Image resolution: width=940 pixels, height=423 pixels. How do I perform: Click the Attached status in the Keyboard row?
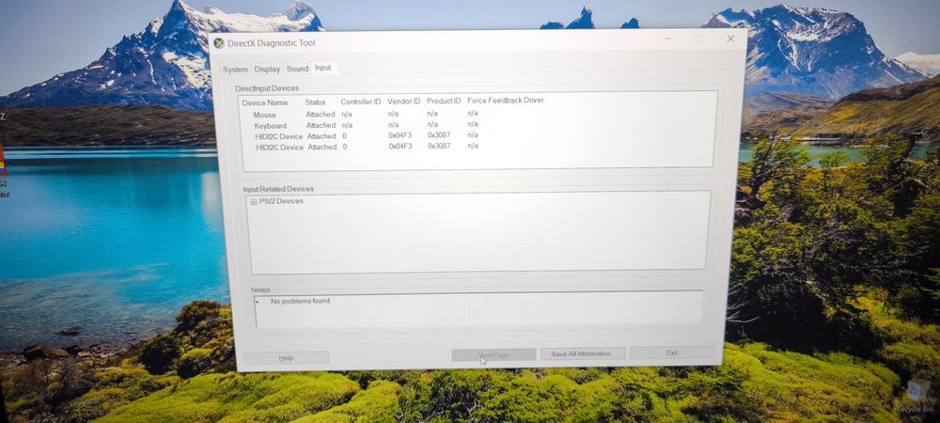coord(321,125)
